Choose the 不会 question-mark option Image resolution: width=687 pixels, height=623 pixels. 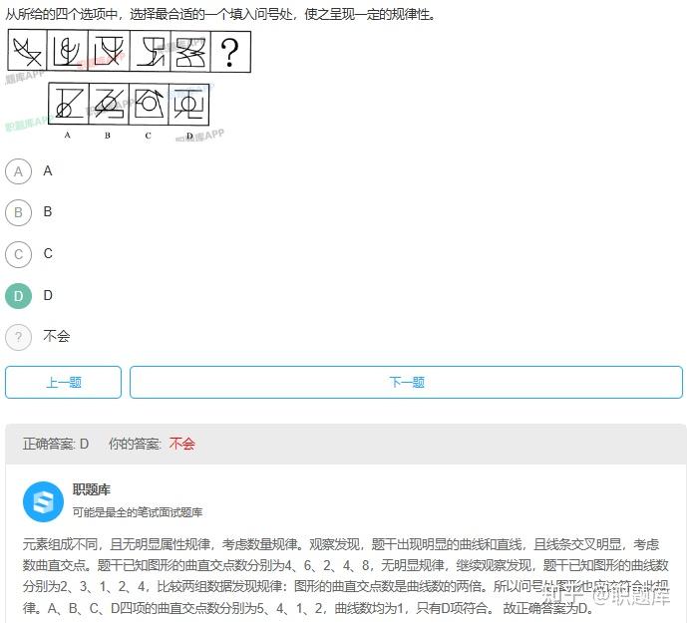pyautogui.click(x=18, y=337)
